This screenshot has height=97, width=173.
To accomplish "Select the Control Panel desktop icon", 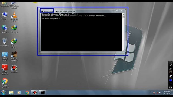I will 5,57.
